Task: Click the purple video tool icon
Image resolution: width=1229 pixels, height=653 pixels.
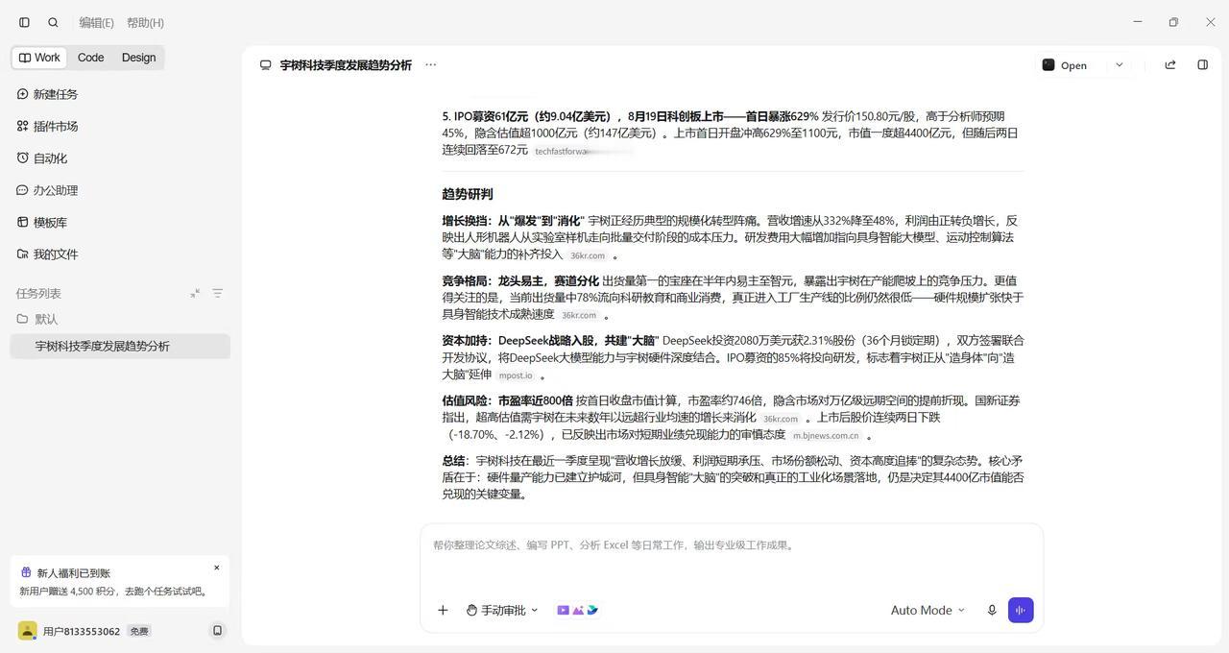Action: (564, 610)
